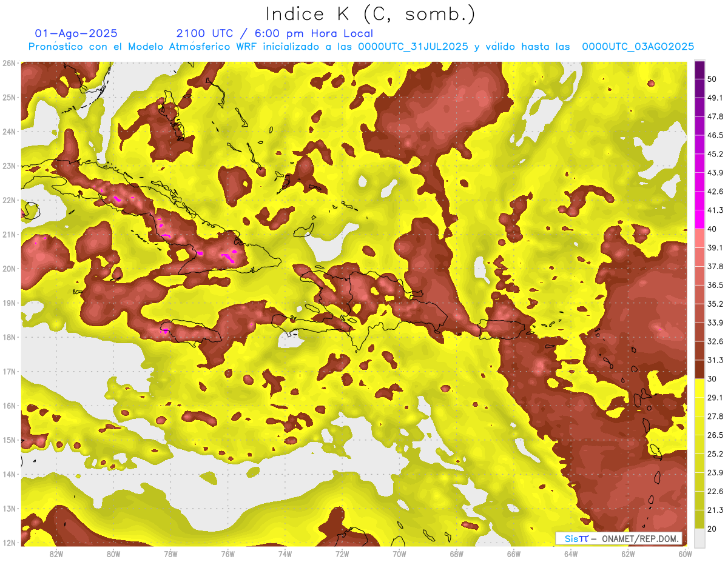
Task: Click the colorbar value 25.2
Action: [x=715, y=454]
